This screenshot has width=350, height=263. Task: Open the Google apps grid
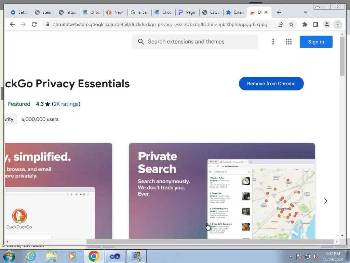[289, 42]
